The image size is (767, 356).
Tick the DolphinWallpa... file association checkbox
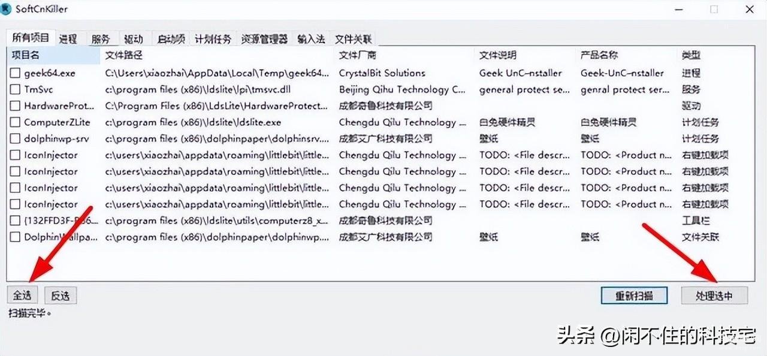(16, 237)
